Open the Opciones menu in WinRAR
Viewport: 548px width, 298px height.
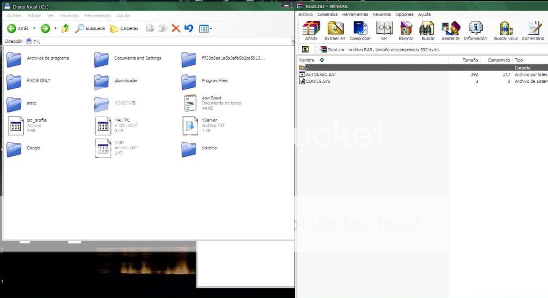pos(404,14)
